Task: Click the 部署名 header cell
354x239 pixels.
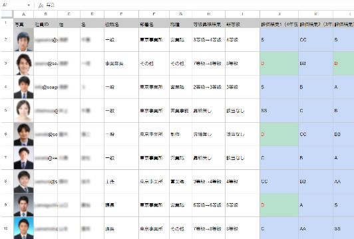Action: coord(154,23)
